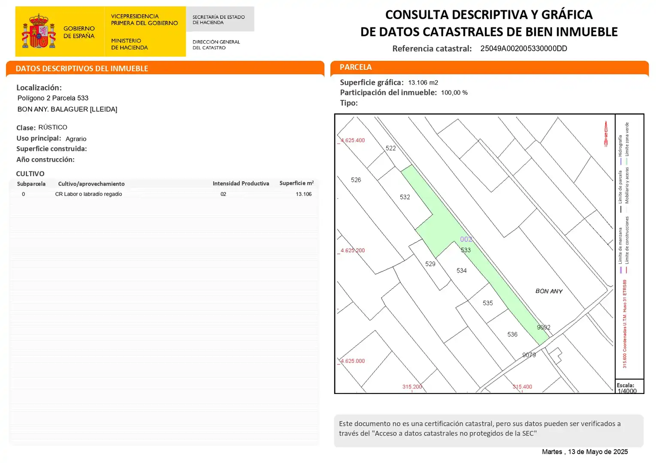The width and height of the screenshot is (656, 463).
Task: Click 'VICEPRESIDENCIA PRIMERA DEL GOBIERNO' text
Action: coord(144,20)
